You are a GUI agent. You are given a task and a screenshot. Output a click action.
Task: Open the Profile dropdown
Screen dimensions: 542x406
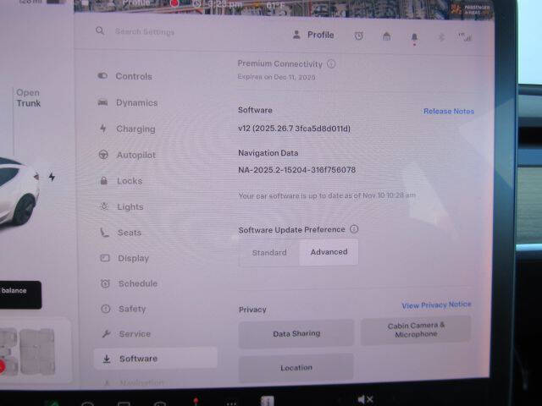click(312, 35)
